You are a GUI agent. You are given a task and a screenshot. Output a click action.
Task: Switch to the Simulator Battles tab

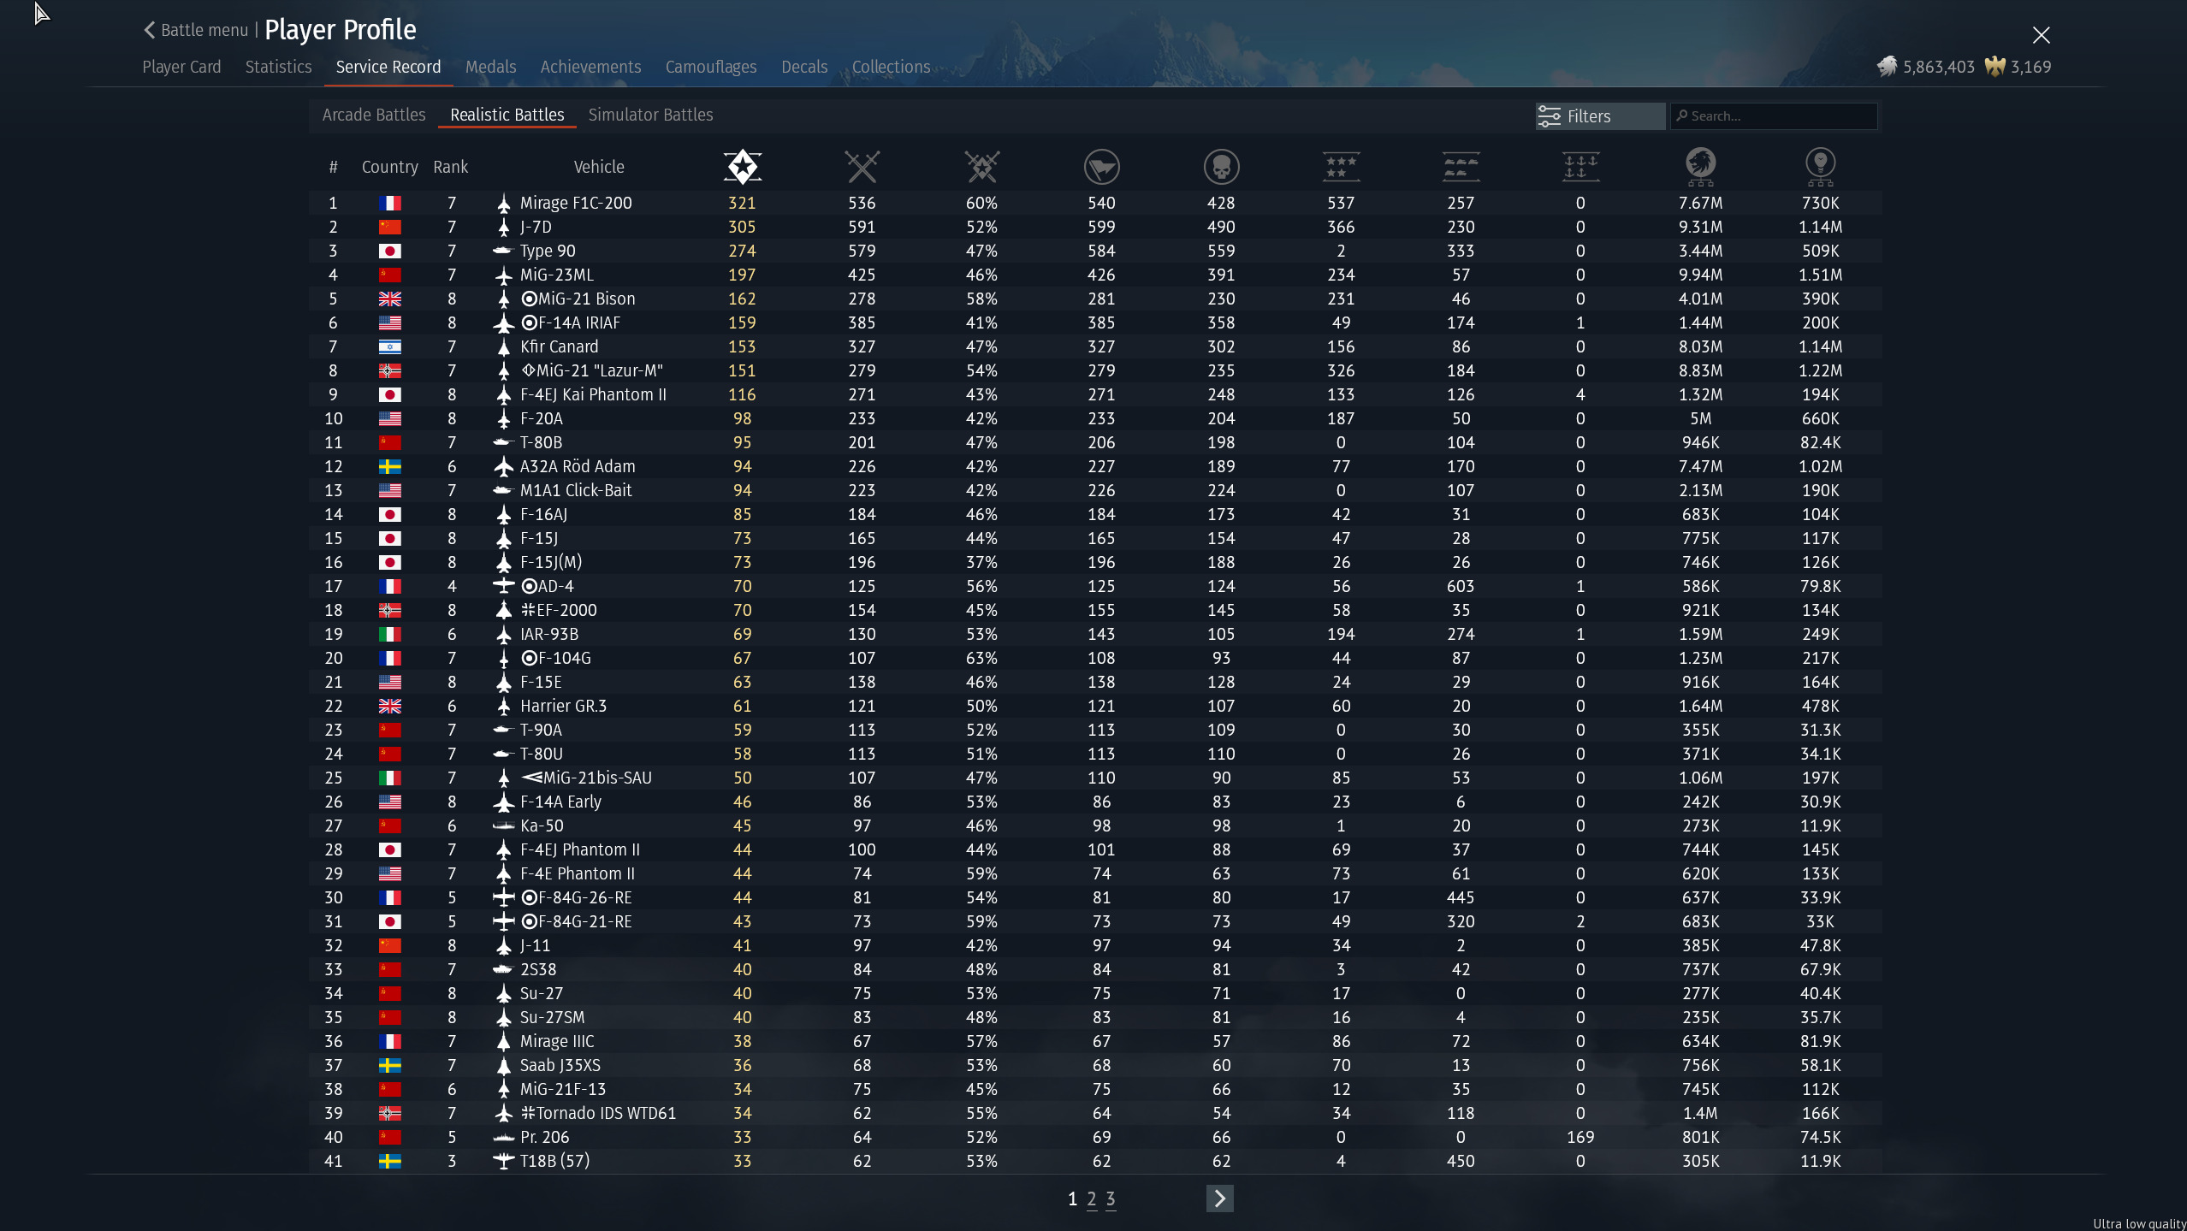click(x=650, y=115)
